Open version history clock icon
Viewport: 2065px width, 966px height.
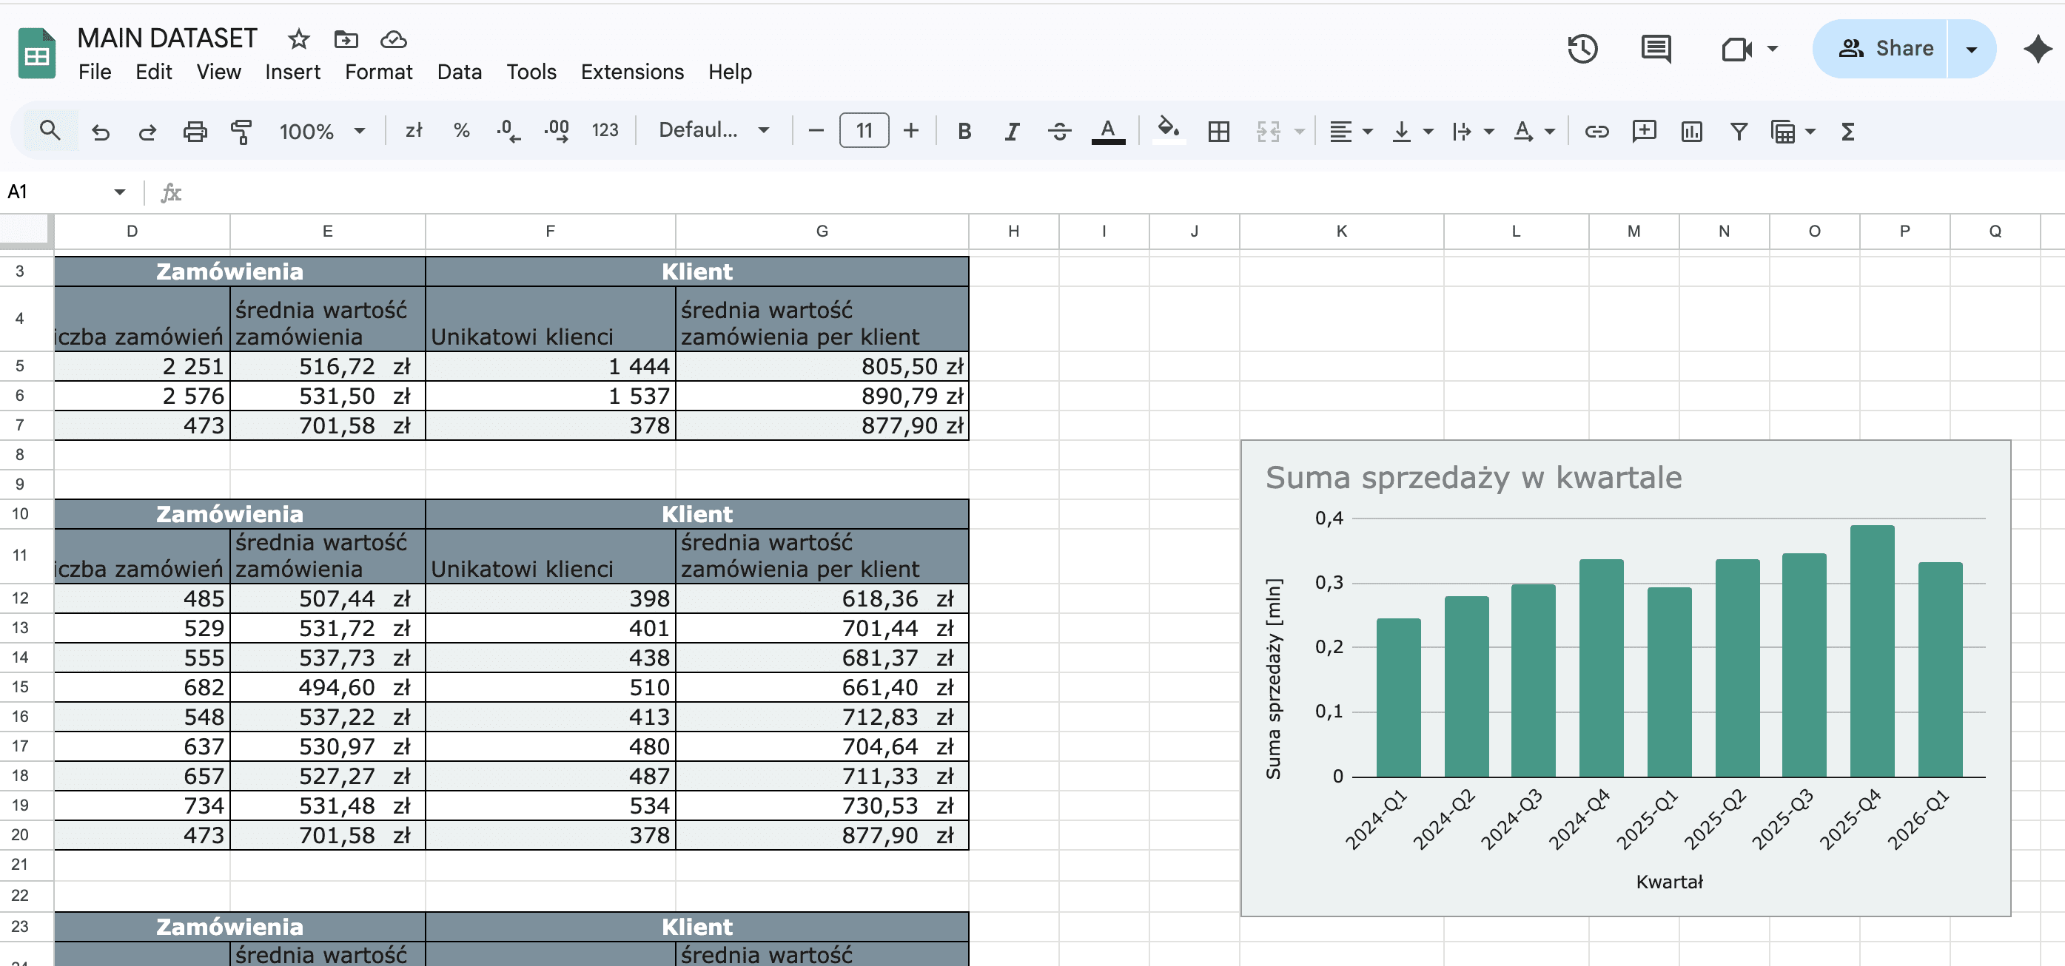coord(1582,49)
